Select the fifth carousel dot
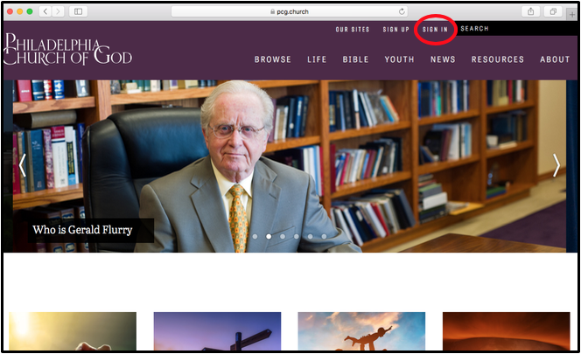Viewport: 581px width, 354px height. pos(310,236)
